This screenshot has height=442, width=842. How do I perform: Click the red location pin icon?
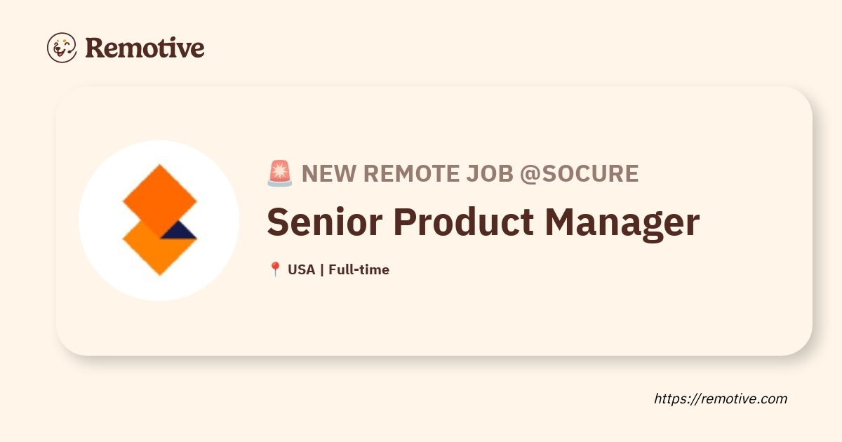tap(275, 269)
